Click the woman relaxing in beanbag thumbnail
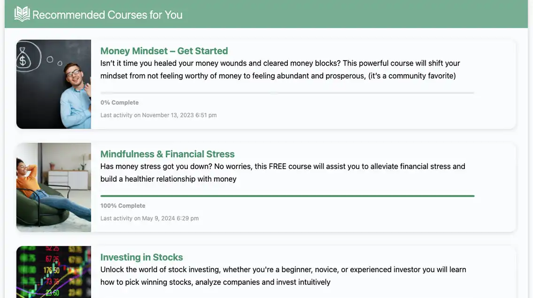Viewport: 533px width, 298px height. [x=54, y=187]
